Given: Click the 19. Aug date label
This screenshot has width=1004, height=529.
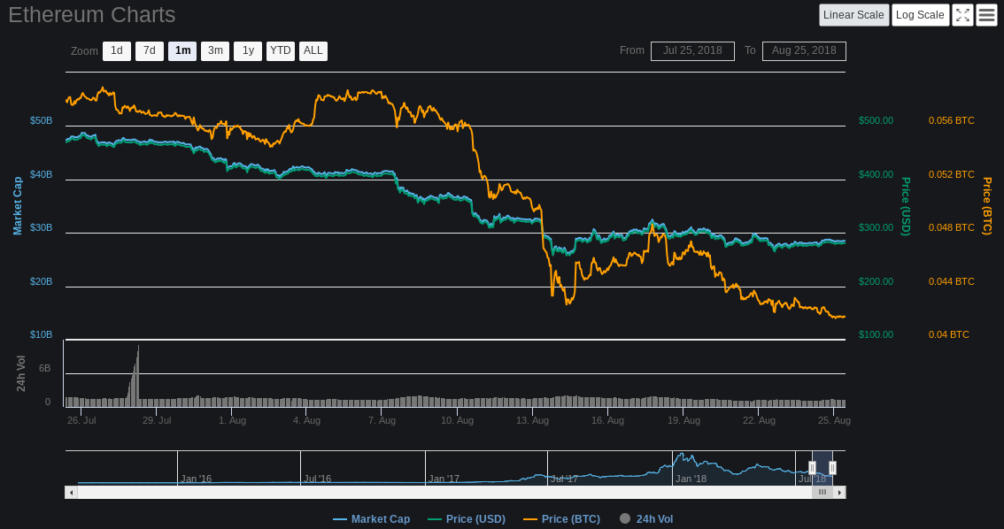Looking at the screenshot, I should pos(683,420).
